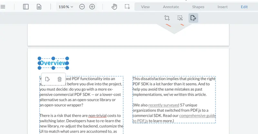Open the hamburger menu
258x134 pixels.
tap(3, 7)
